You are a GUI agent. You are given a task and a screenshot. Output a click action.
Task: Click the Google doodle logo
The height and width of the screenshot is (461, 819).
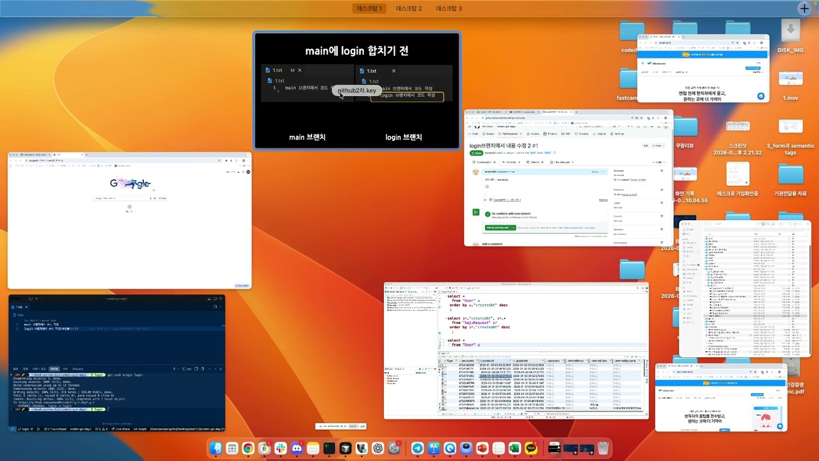[x=130, y=184]
